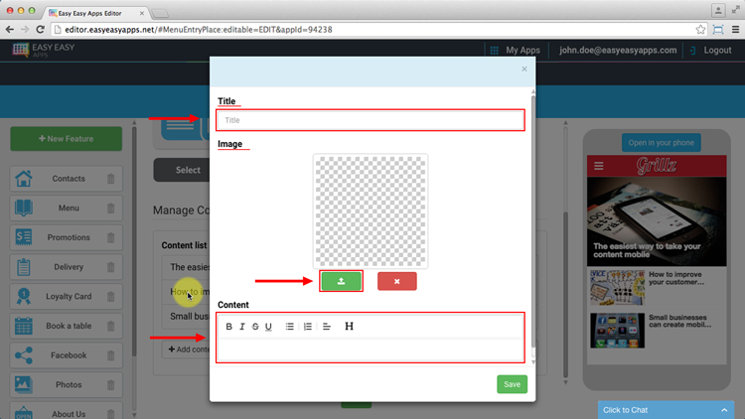
Task: Open the Facebook feature
Action: (x=66, y=355)
